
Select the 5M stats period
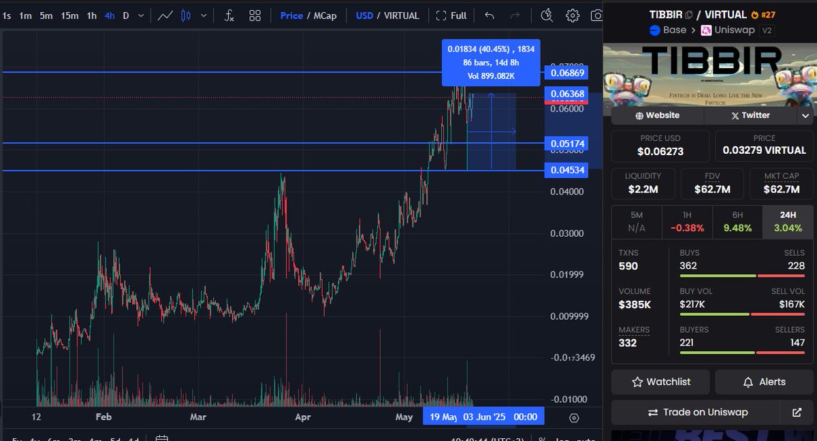637,222
